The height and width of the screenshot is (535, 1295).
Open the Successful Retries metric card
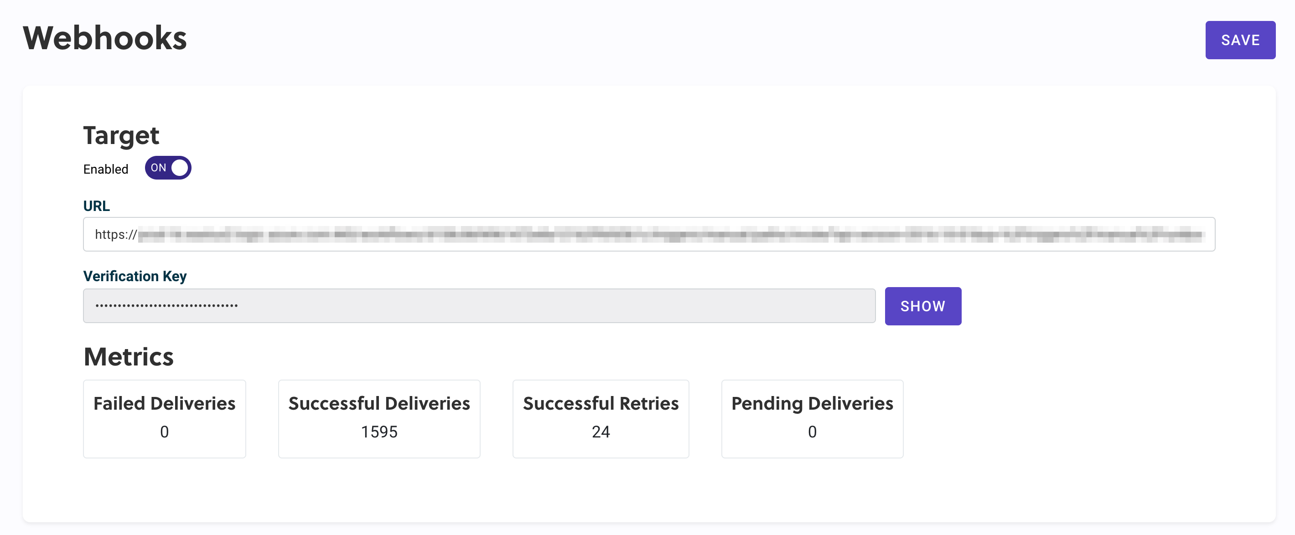[x=600, y=418]
